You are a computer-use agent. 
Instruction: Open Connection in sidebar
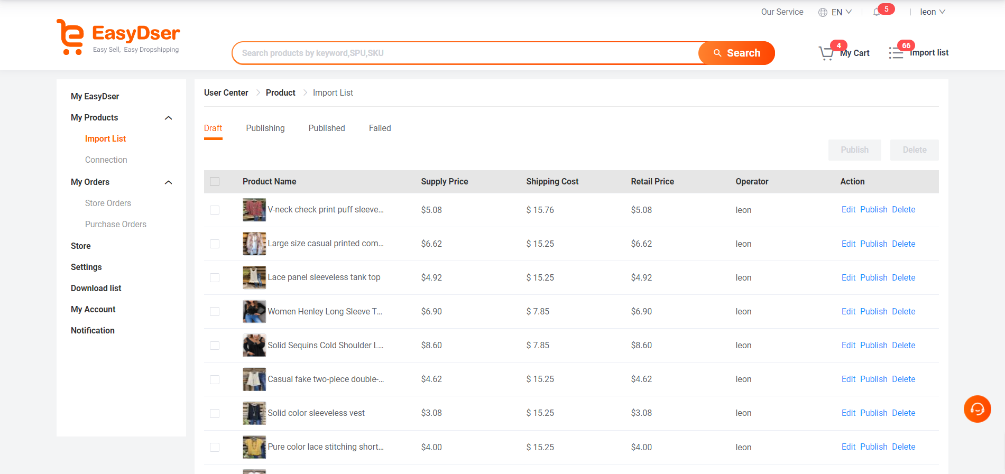(x=106, y=160)
